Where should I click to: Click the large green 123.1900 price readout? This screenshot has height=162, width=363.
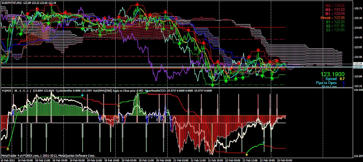333,74
